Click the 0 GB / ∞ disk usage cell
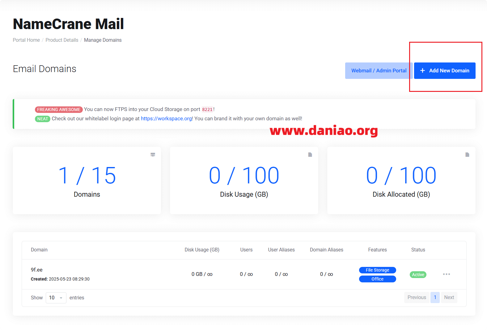The height and width of the screenshot is (330, 487). tap(202, 274)
